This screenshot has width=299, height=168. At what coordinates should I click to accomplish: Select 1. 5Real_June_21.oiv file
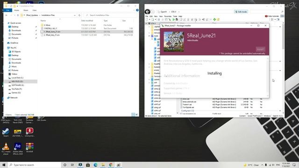(86, 32)
